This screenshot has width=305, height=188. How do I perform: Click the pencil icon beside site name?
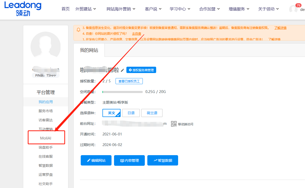coord(122,70)
